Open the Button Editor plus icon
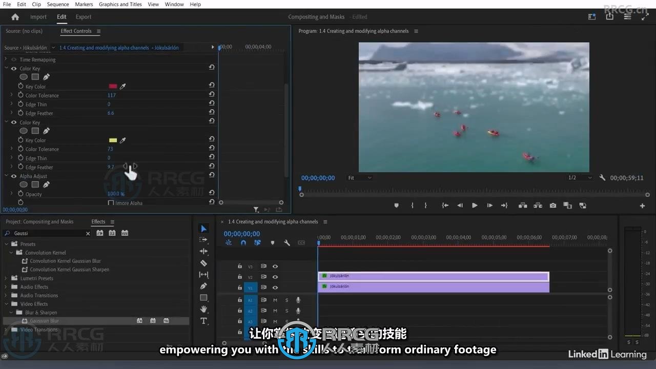 tap(642, 206)
